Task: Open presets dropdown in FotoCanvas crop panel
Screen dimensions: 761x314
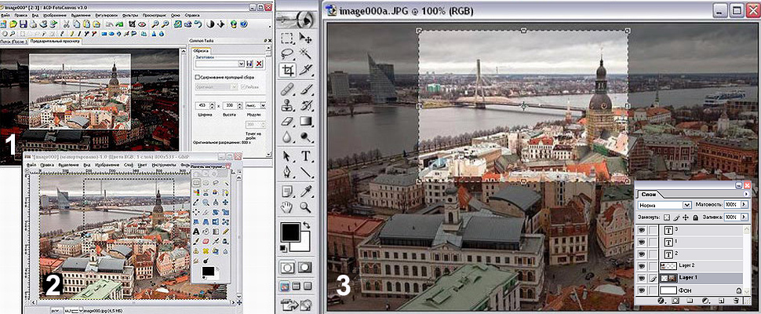Action: pyautogui.click(x=241, y=64)
